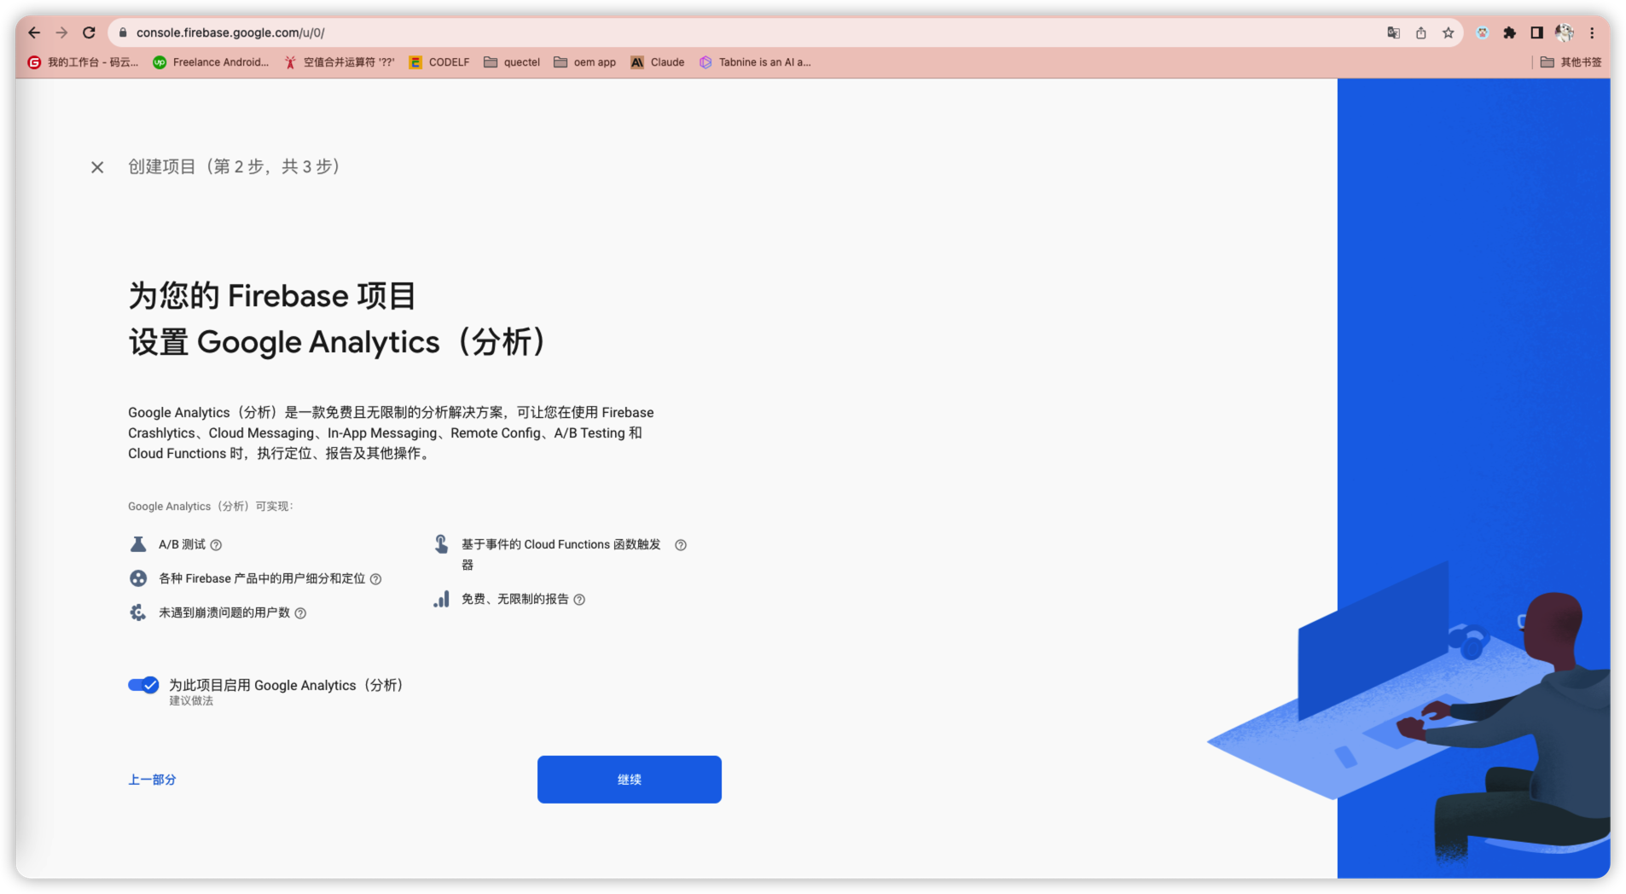Open the Extensions puzzle icon
The width and height of the screenshot is (1626, 894).
(1509, 32)
